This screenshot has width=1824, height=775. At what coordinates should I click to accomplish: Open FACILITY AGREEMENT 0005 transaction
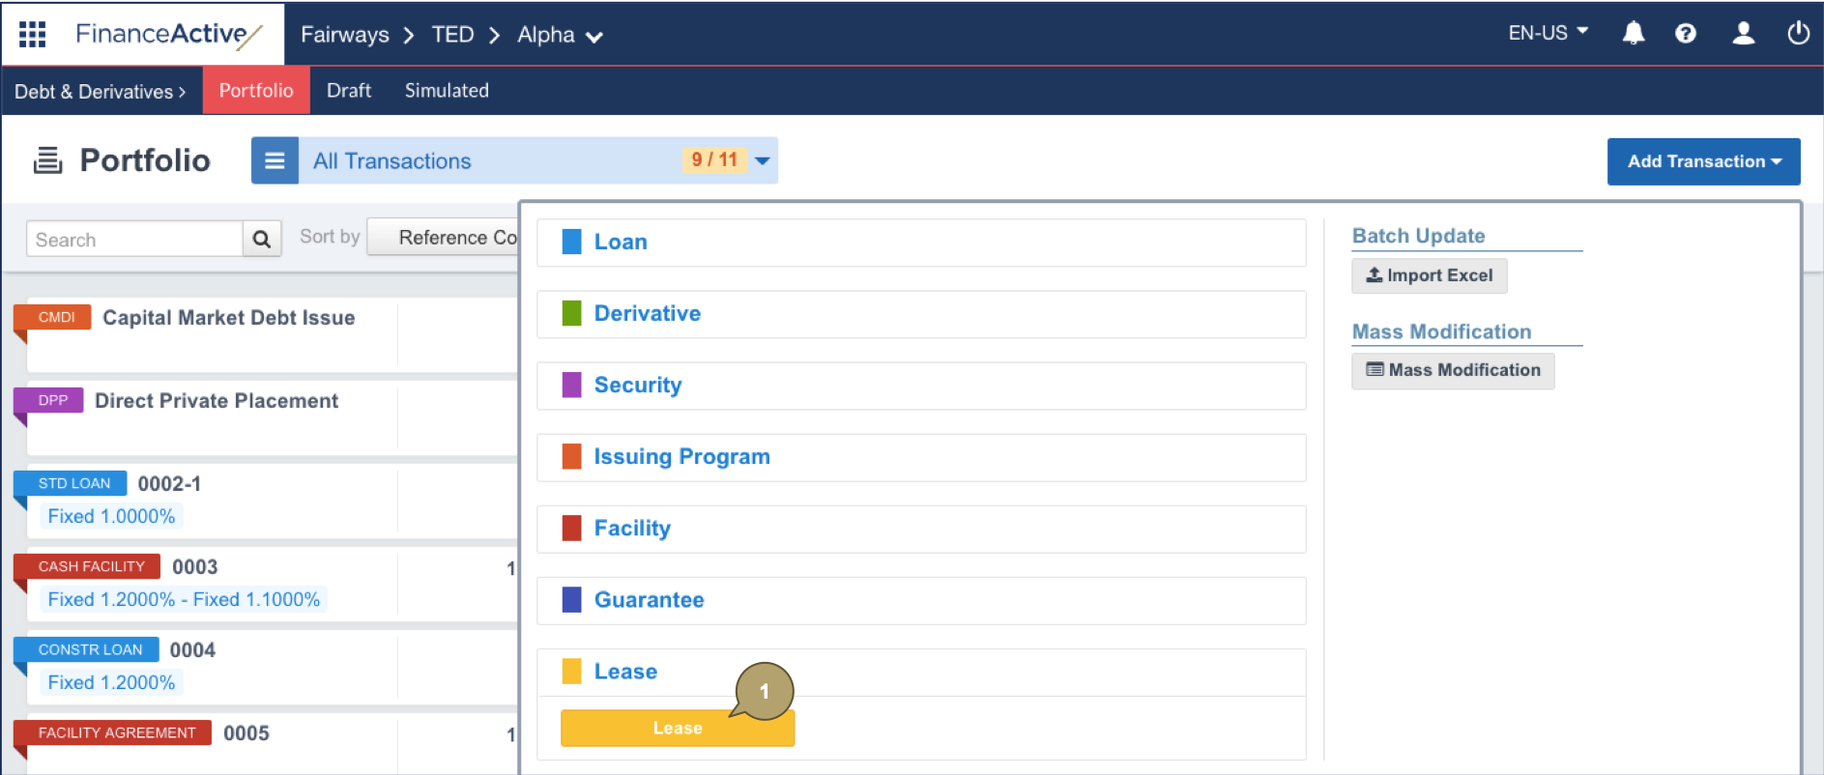pyautogui.click(x=246, y=733)
